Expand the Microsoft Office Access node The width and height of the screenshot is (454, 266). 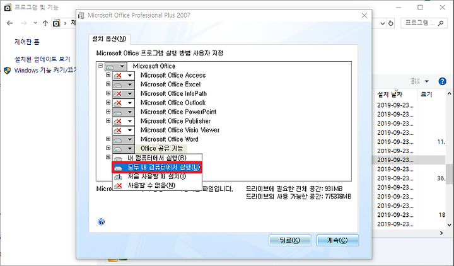(108, 75)
